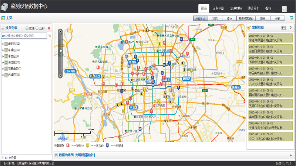Select the 类别 radio button

coord(37,28)
